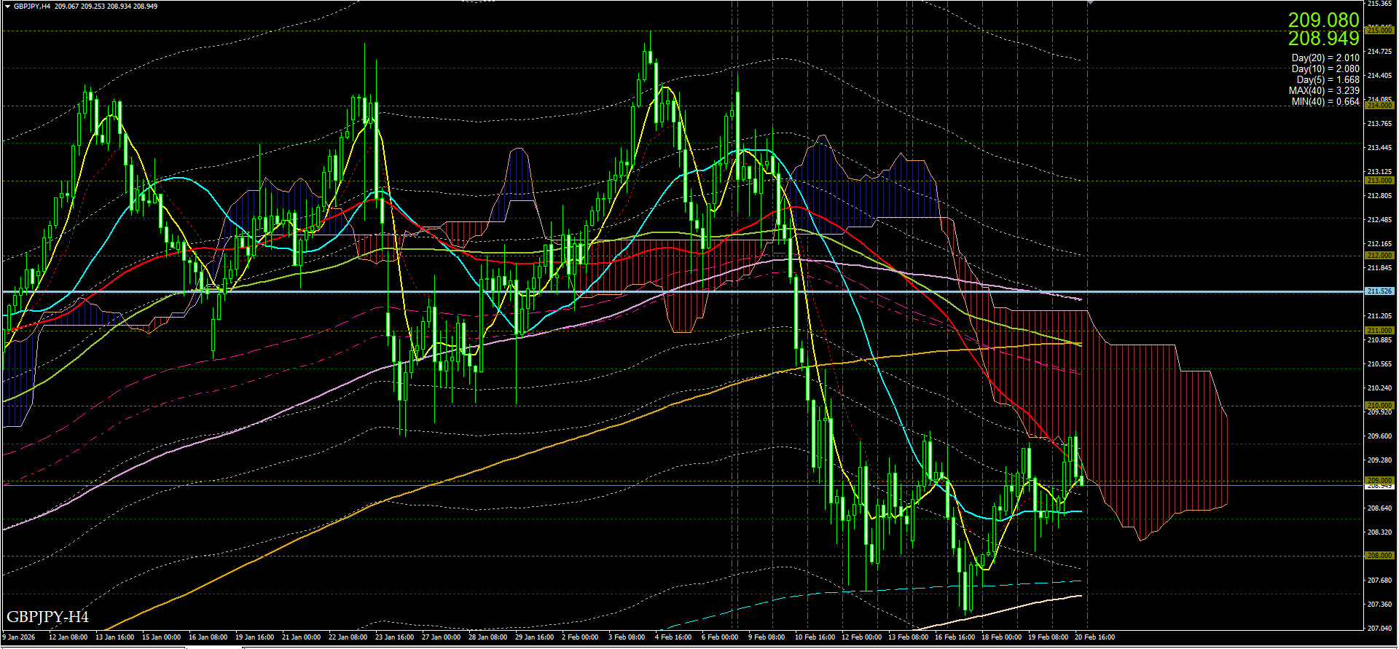Click the 213.000 highlighted price level tag

tap(1379, 181)
